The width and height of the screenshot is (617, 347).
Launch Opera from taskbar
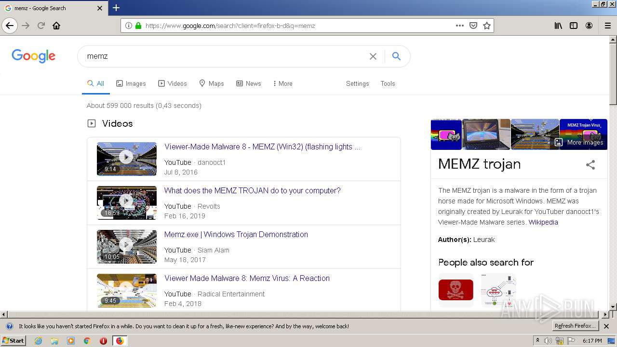(103, 341)
